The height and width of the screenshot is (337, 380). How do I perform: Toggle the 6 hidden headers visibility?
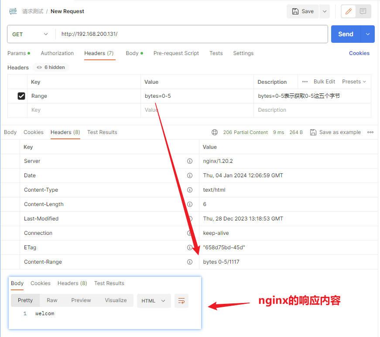tap(51, 68)
